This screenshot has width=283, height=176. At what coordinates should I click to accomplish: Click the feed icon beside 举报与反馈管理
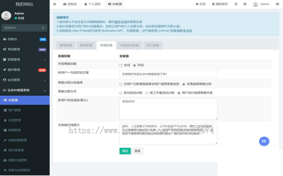pyautogui.click(x=5, y=170)
